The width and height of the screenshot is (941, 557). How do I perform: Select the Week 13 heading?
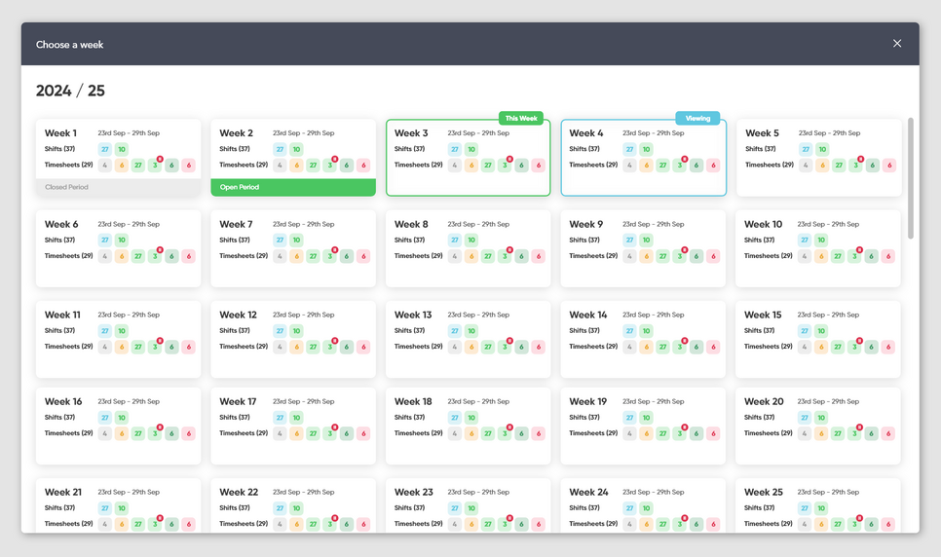(413, 316)
